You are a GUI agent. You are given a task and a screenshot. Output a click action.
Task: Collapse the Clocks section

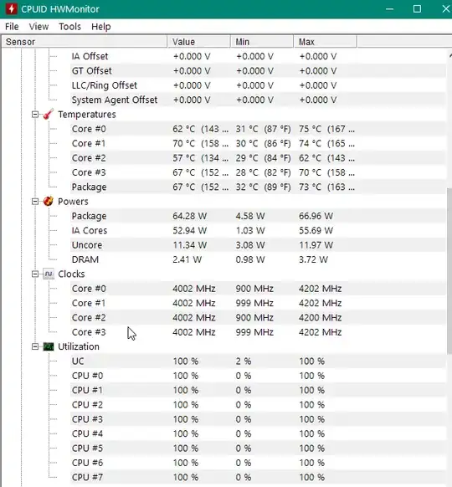pos(35,274)
